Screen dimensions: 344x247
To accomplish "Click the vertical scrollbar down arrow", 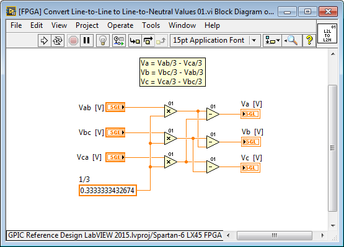I will pos(333,225).
